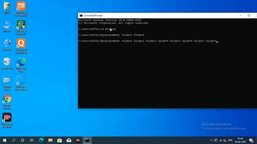257x144 pixels.
Task: Select the Recycle Bin icon
Action: [x=7, y=63]
